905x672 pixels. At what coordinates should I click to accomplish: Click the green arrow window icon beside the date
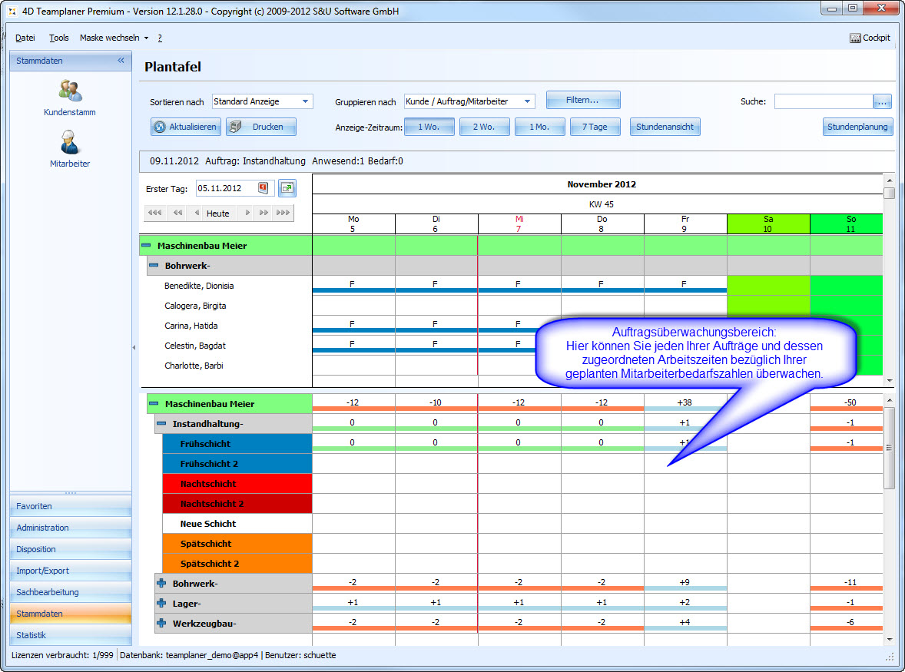click(287, 188)
